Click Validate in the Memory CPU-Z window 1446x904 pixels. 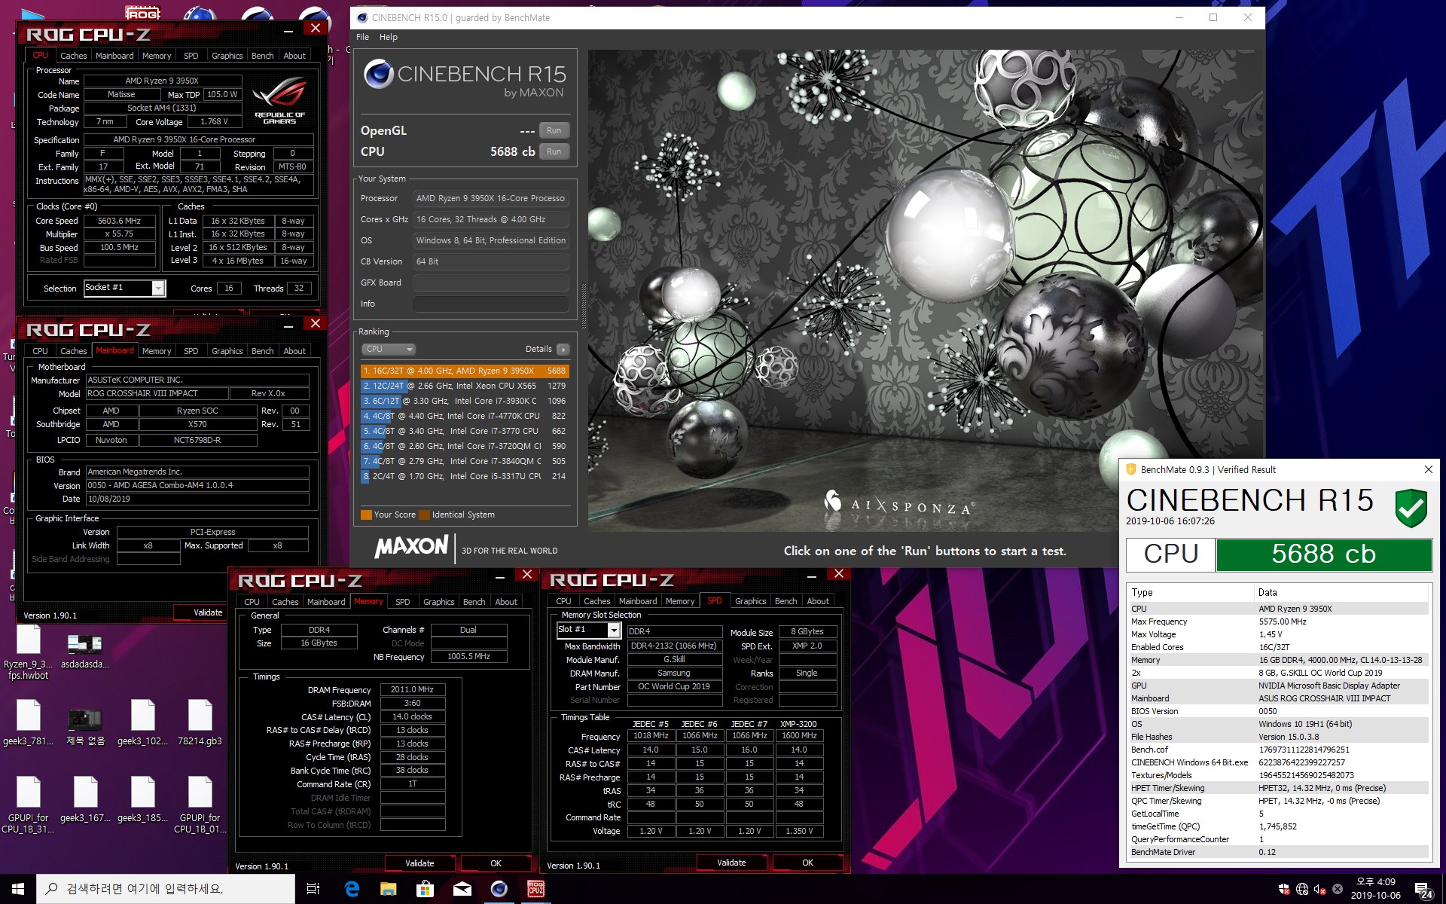[419, 863]
